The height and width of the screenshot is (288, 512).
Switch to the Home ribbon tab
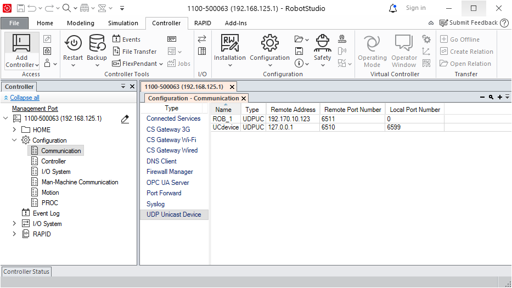pyautogui.click(x=45, y=23)
